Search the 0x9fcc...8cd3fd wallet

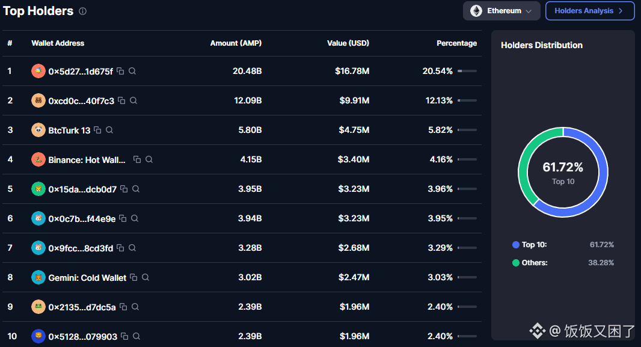click(132, 248)
